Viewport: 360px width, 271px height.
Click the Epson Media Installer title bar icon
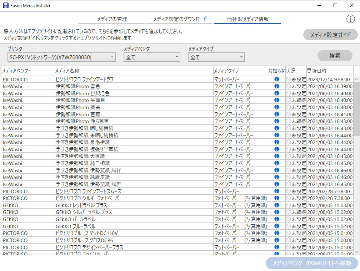5,5
